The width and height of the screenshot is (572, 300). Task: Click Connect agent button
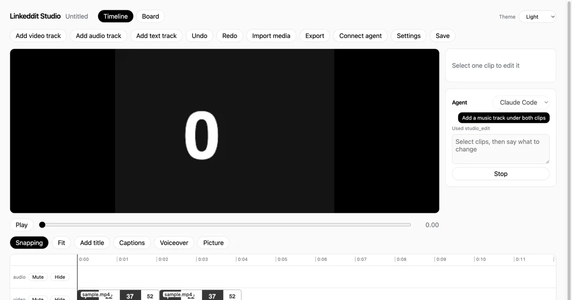coord(360,36)
